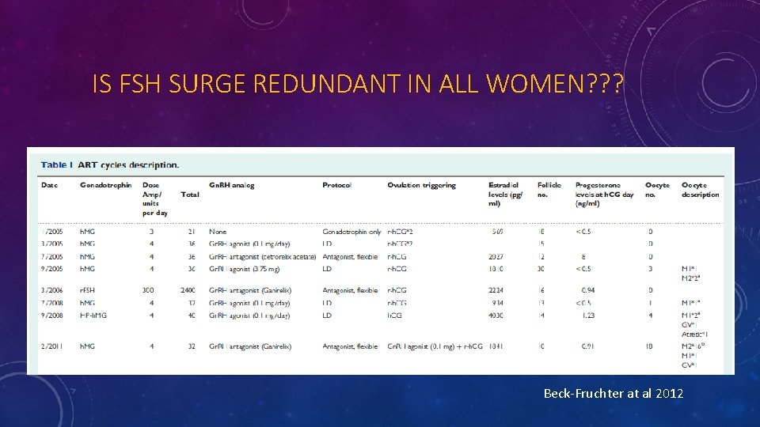
Task: Click the estradiol value '934'
Action: point(497,303)
